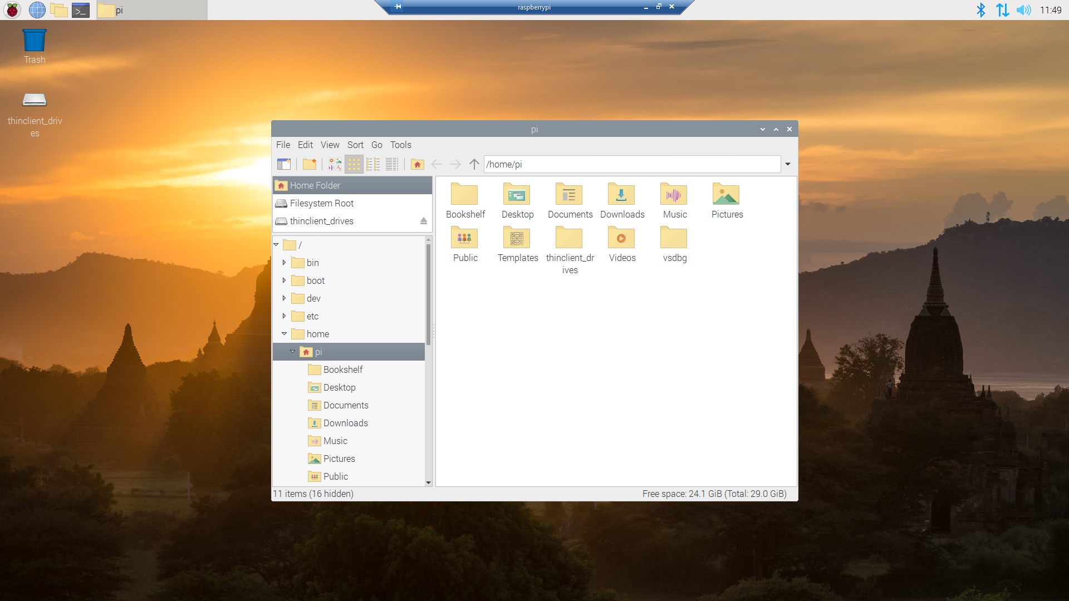The image size is (1069, 601).
Task: Open the path bar history dropdown
Action: tap(788, 164)
